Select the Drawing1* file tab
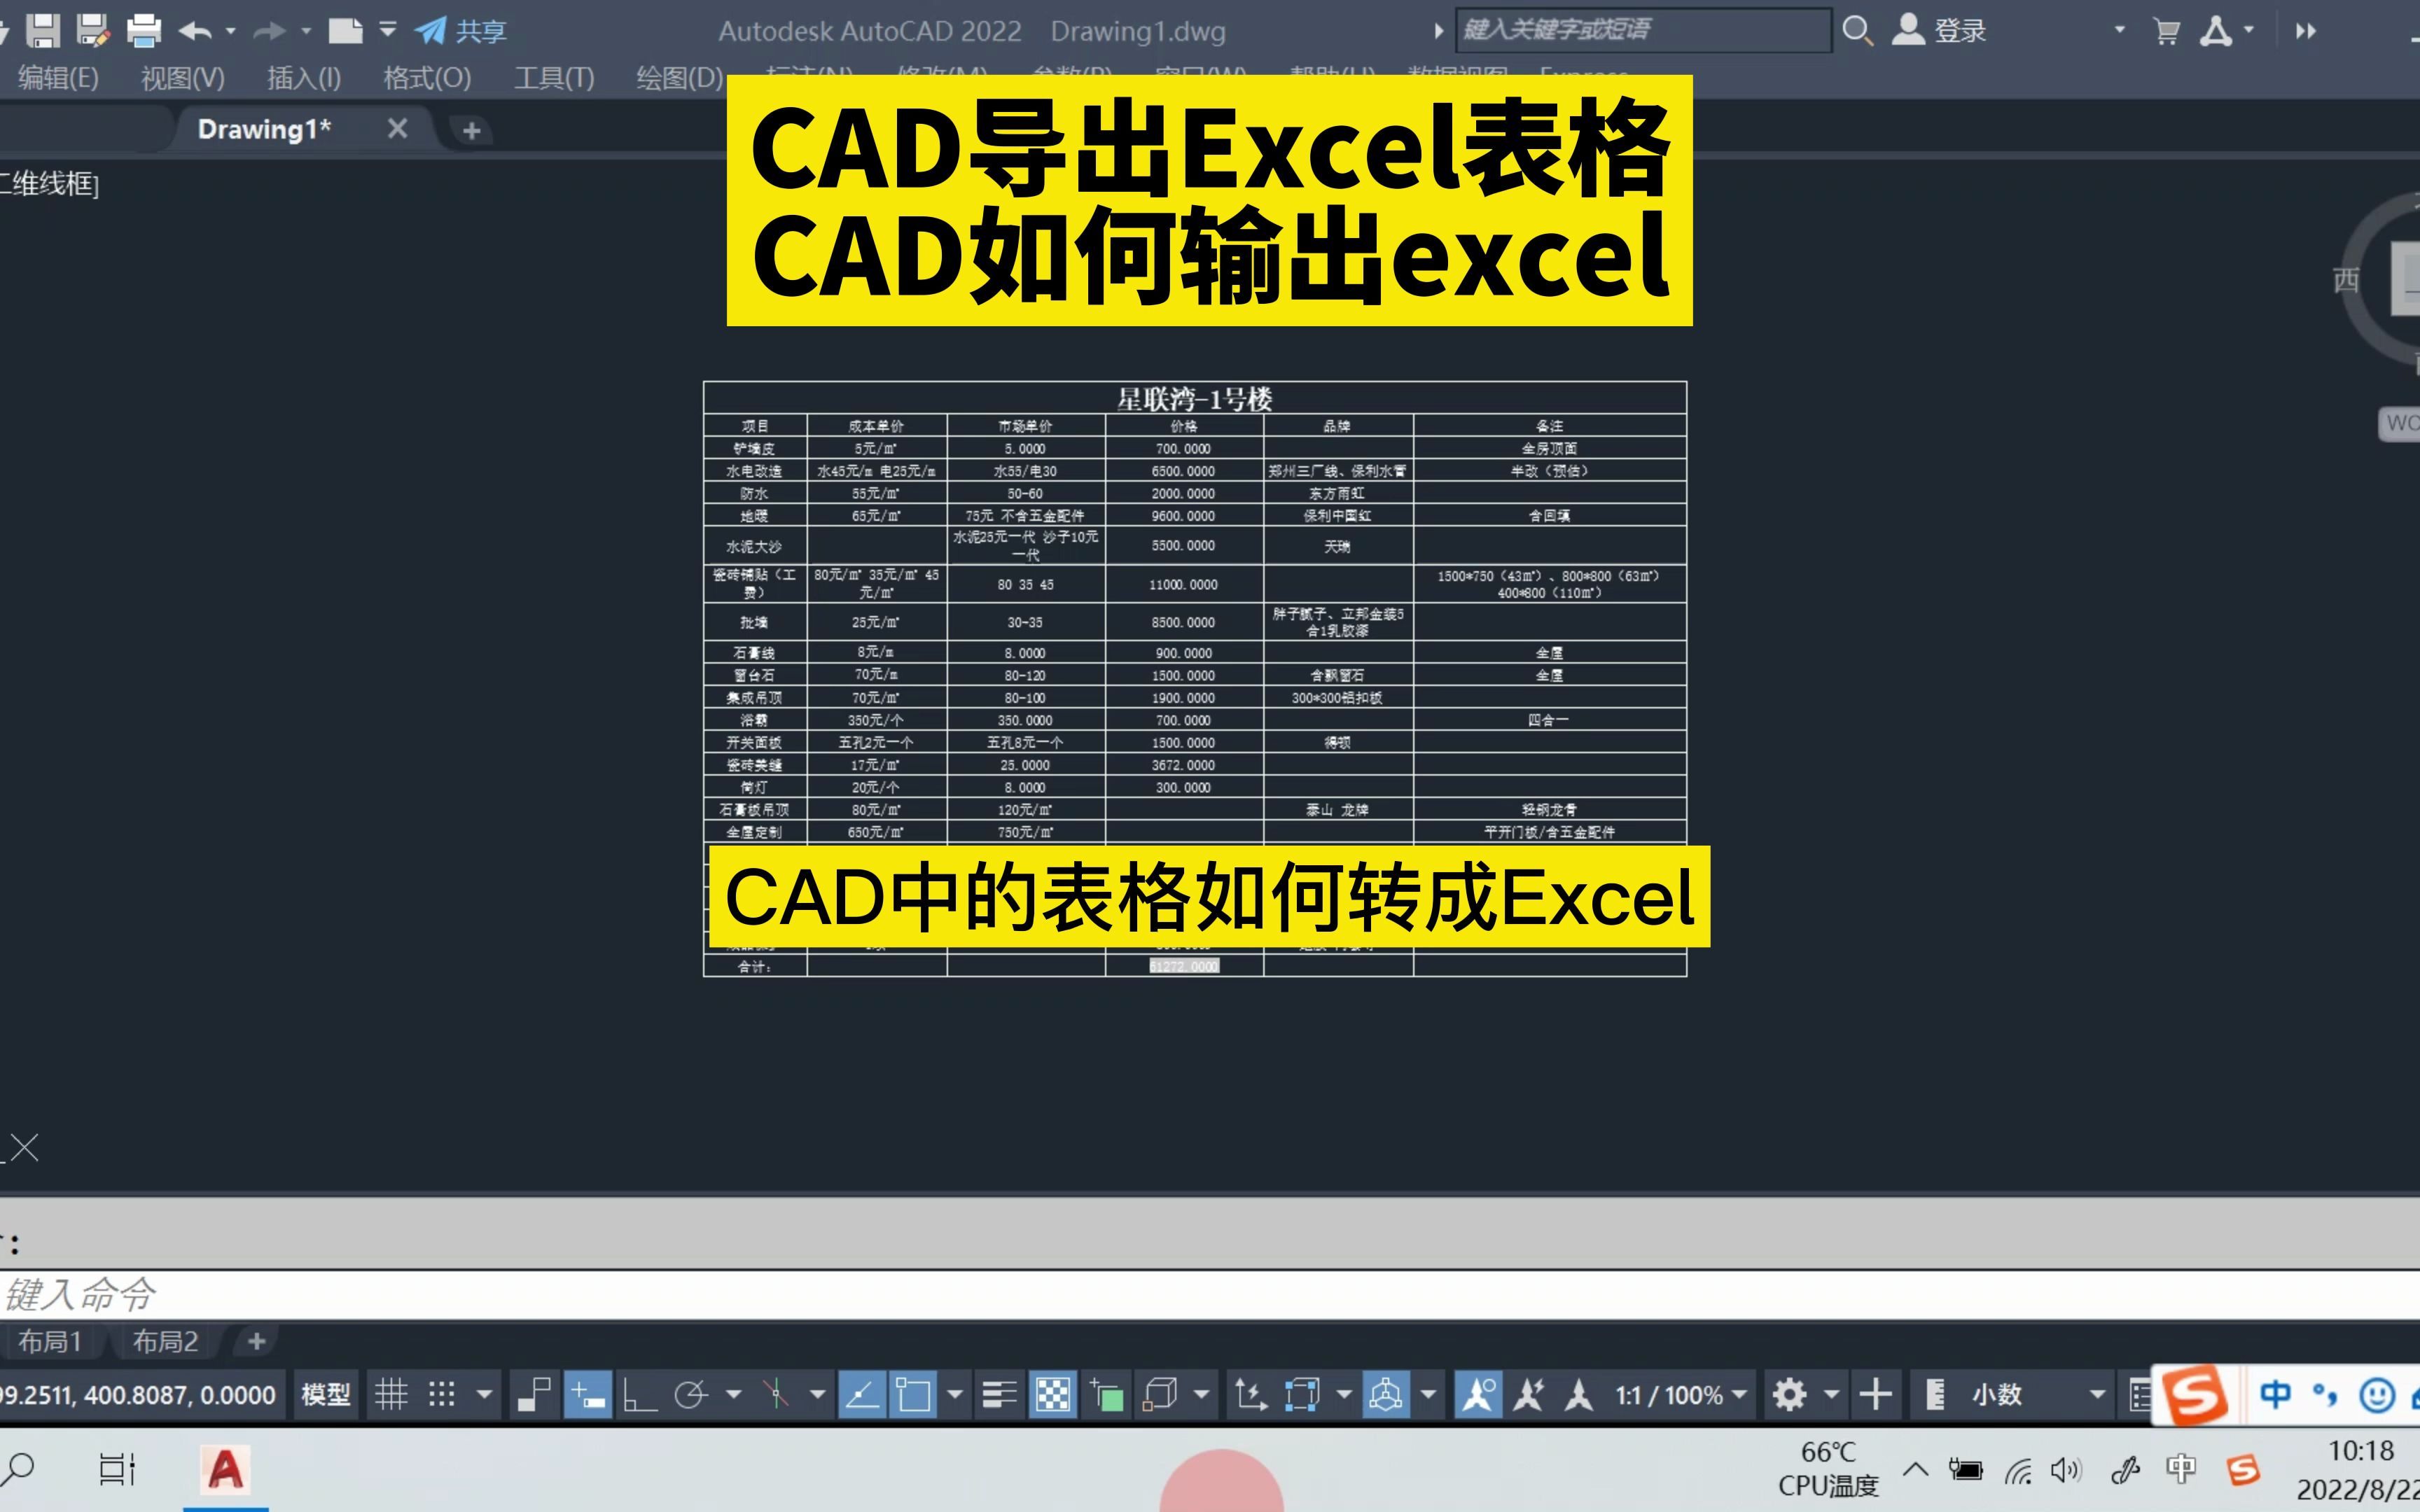 point(264,129)
